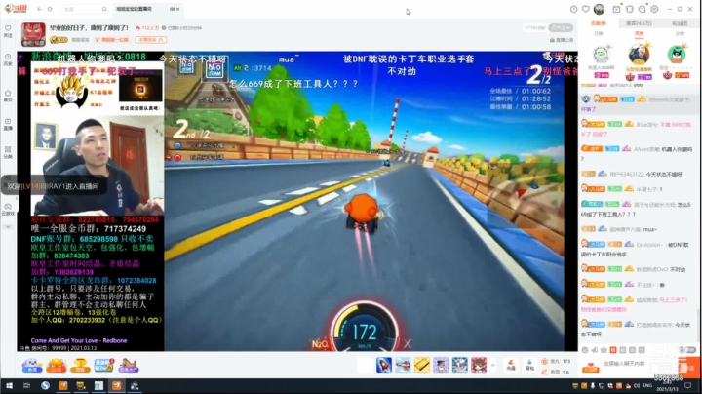Open the settings gear icon in top bar
Screen dimensions: 702x394
tap(654, 9)
